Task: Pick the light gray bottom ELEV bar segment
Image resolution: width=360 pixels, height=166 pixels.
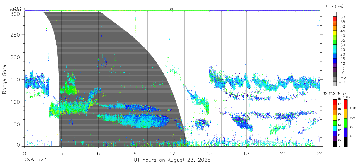Action: [x=335, y=84]
